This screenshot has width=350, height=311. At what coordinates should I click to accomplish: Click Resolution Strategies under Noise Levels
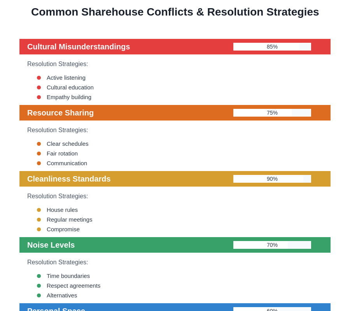point(58,262)
